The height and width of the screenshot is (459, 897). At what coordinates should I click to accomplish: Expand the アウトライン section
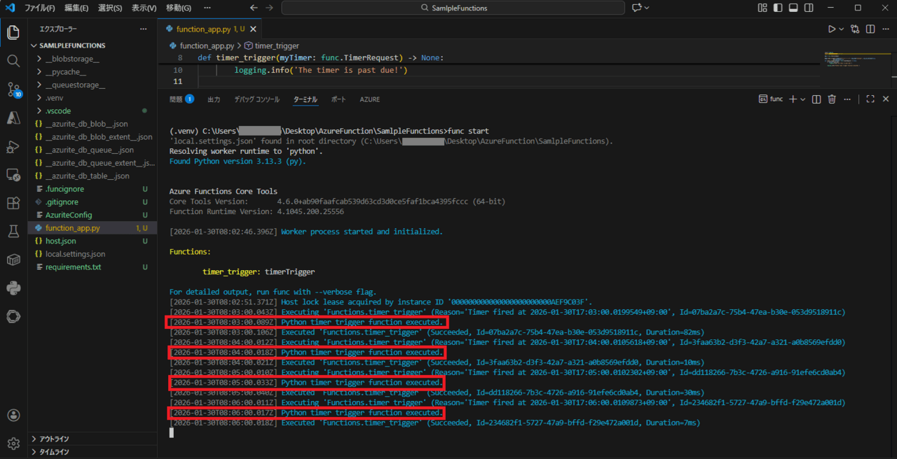coord(54,439)
